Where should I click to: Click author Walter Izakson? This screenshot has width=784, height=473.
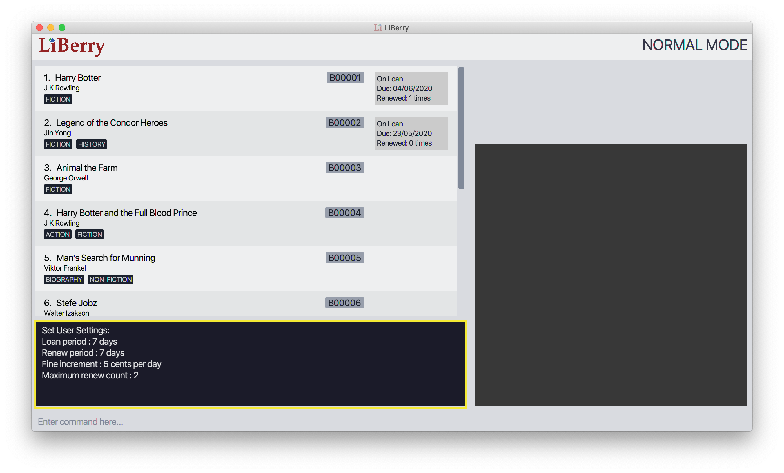click(x=66, y=313)
